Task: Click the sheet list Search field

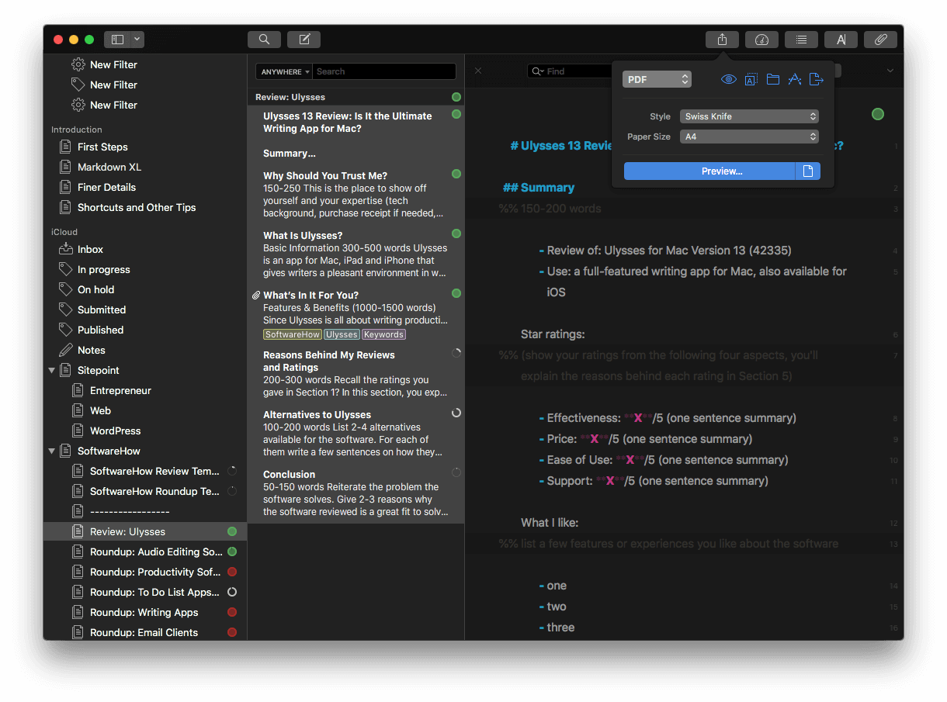Action: tap(384, 71)
